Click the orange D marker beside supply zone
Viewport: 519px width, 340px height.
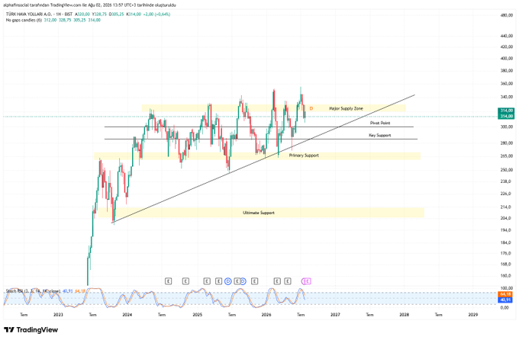[x=311, y=108]
